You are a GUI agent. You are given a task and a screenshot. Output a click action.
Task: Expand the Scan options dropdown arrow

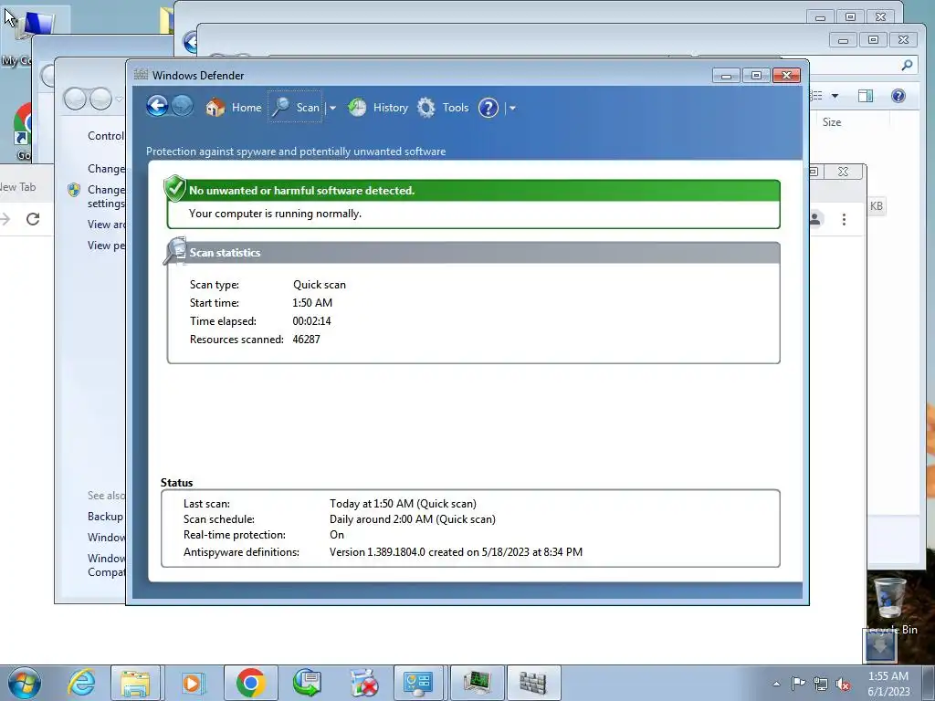click(332, 108)
